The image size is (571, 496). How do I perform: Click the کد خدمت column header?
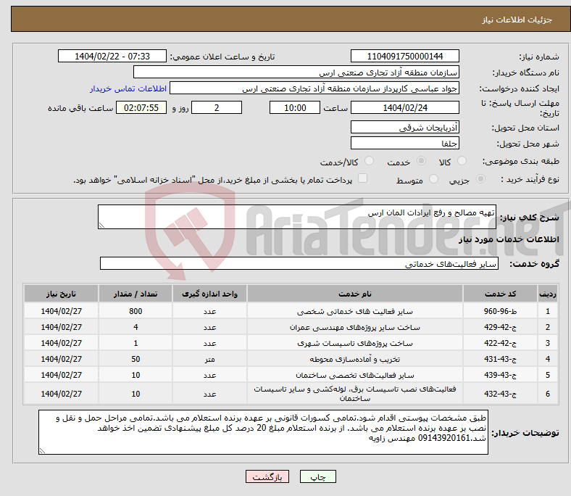(x=501, y=294)
